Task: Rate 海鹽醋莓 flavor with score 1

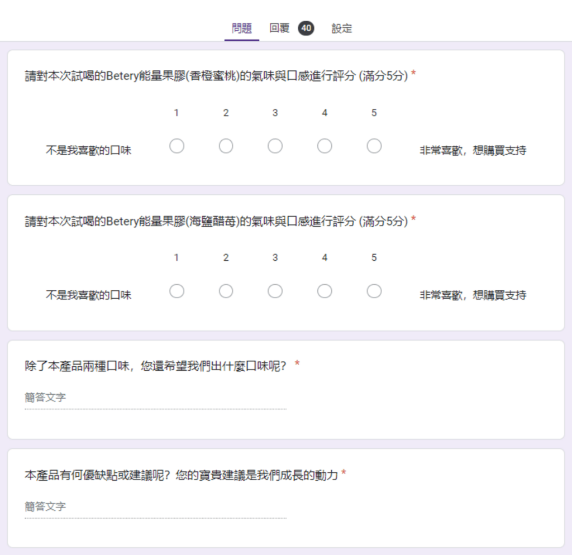Action: pyautogui.click(x=177, y=291)
